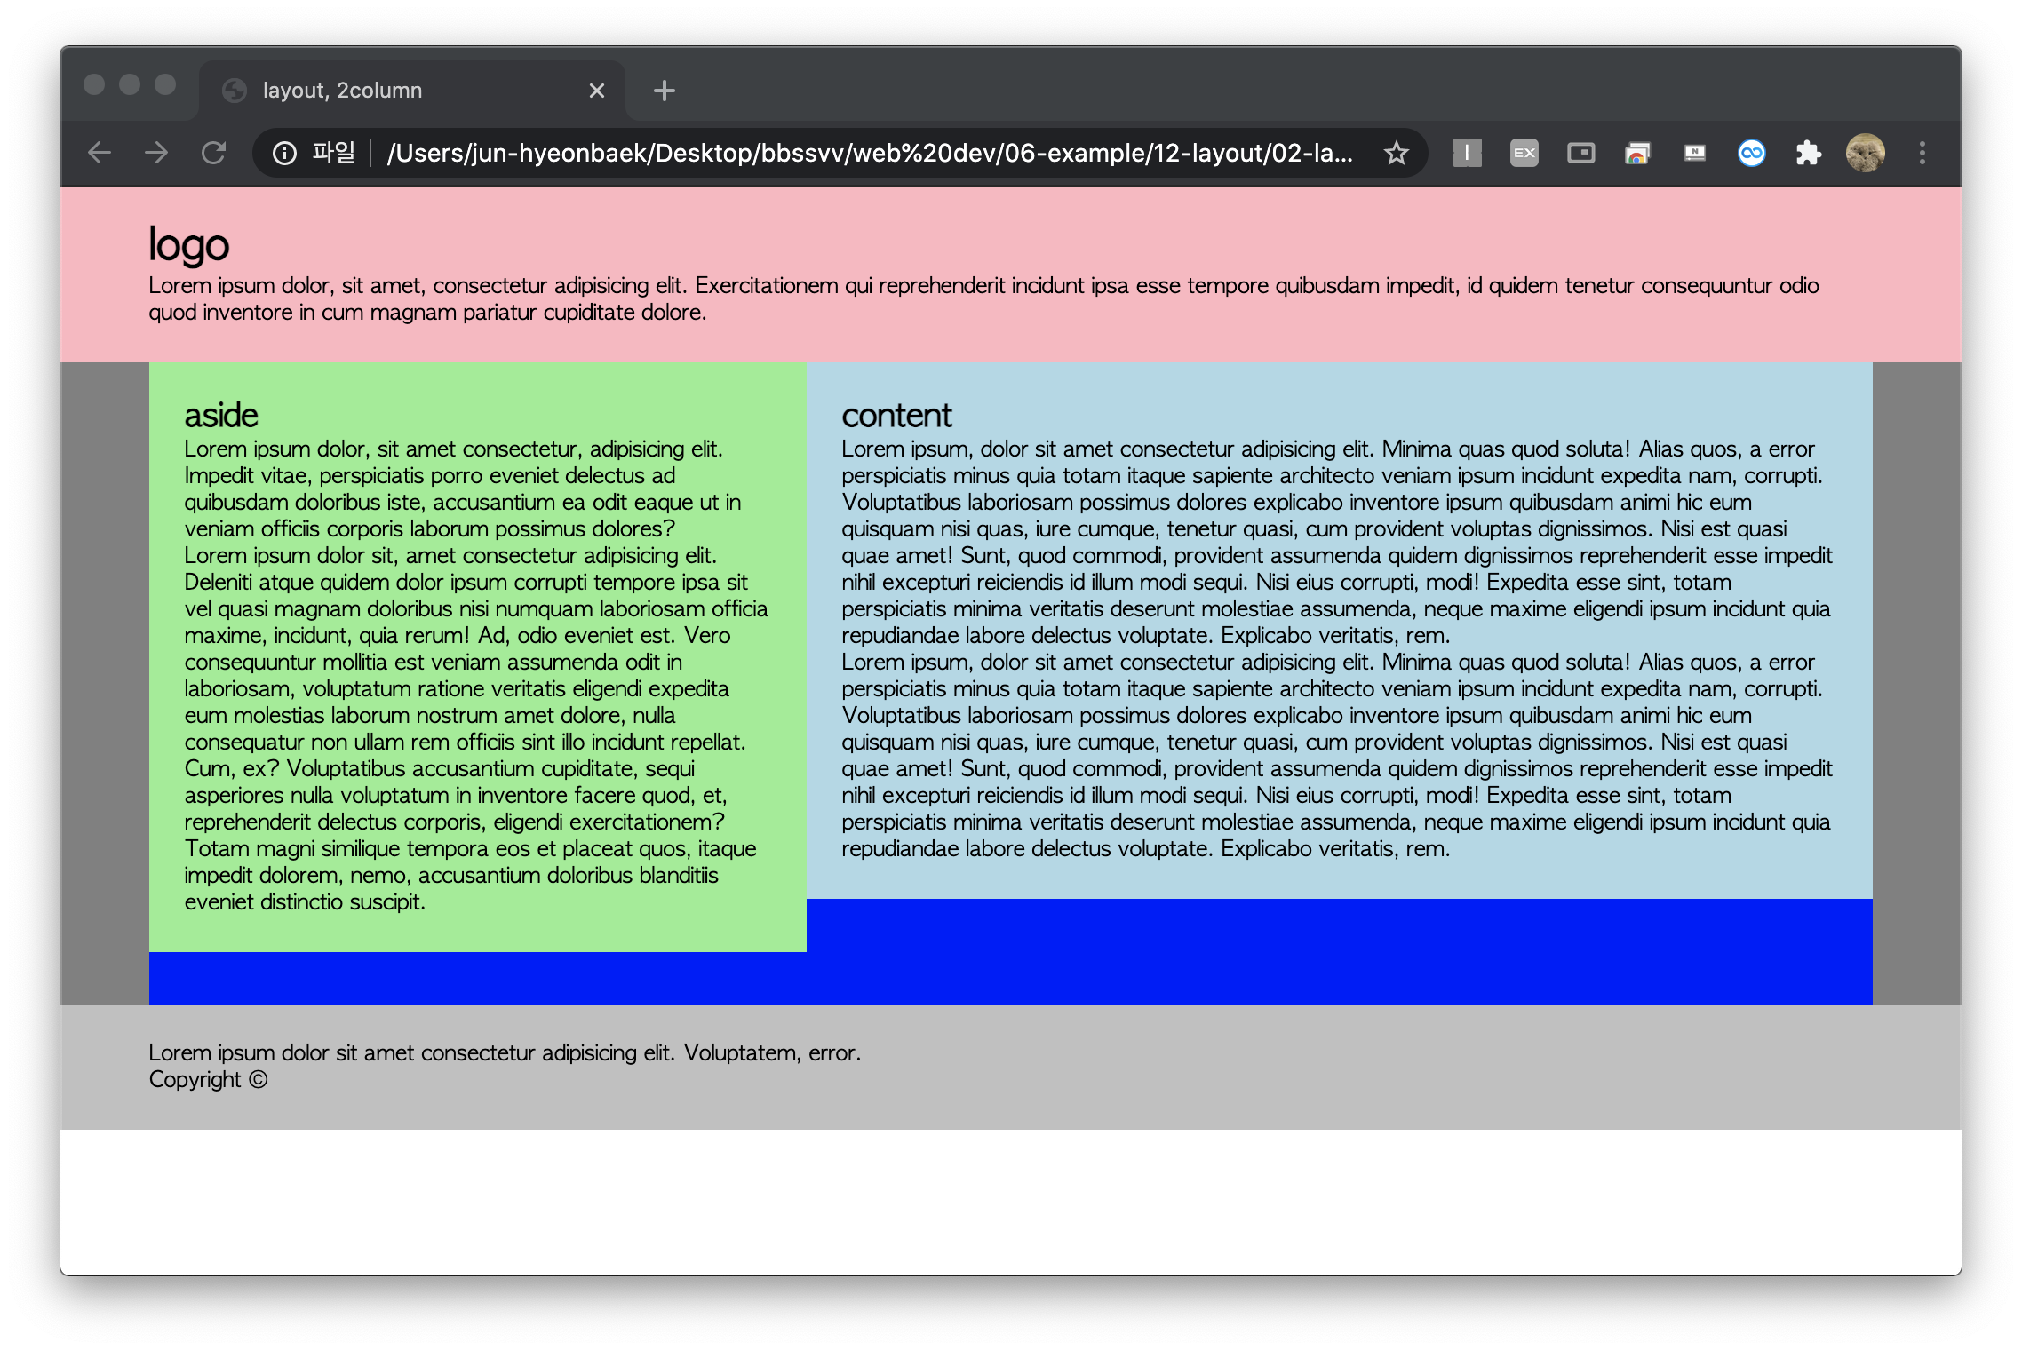
Task: Open a new tab with the plus button
Action: pyautogui.click(x=664, y=91)
